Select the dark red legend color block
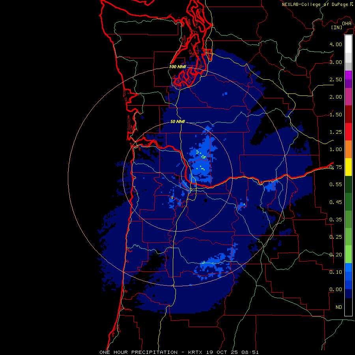Screen dimensions: 355x355 click(348, 114)
